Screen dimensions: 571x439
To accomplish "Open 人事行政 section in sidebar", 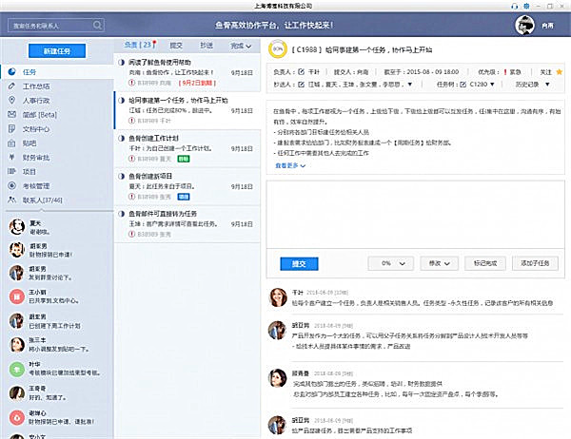I will tap(35, 100).
